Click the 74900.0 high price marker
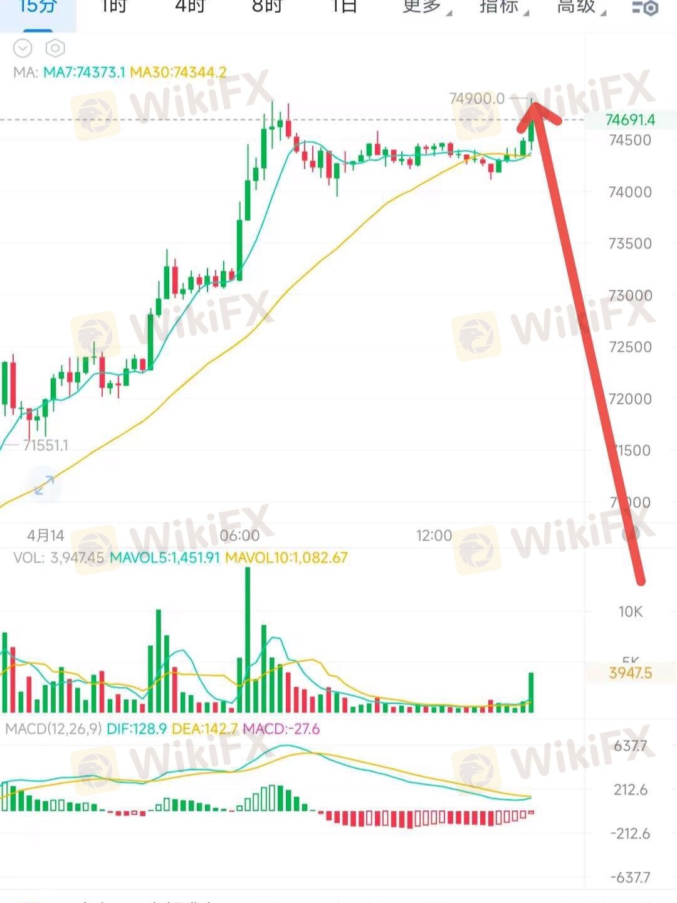 coord(477,98)
